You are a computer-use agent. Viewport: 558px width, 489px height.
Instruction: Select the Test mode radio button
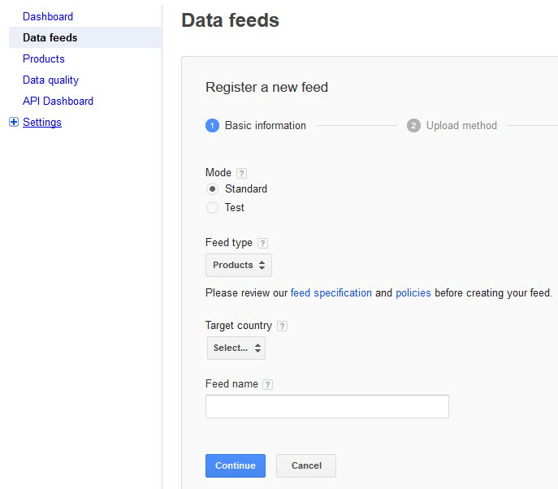[x=213, y=207]
